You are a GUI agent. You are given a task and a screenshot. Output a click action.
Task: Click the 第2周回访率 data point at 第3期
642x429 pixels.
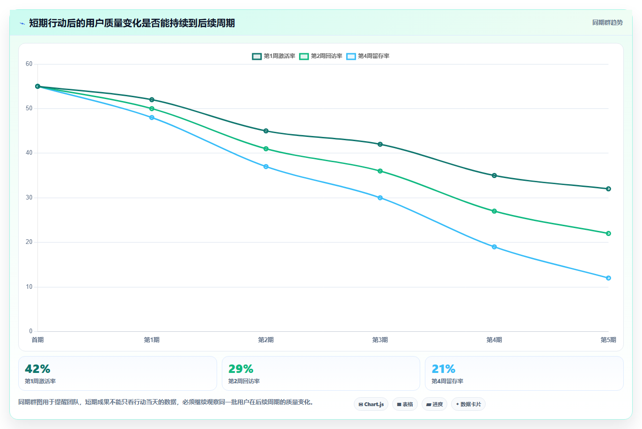(380, 171)
